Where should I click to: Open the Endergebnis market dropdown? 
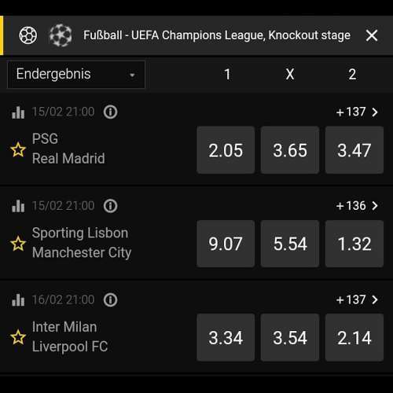click(76, 75)
